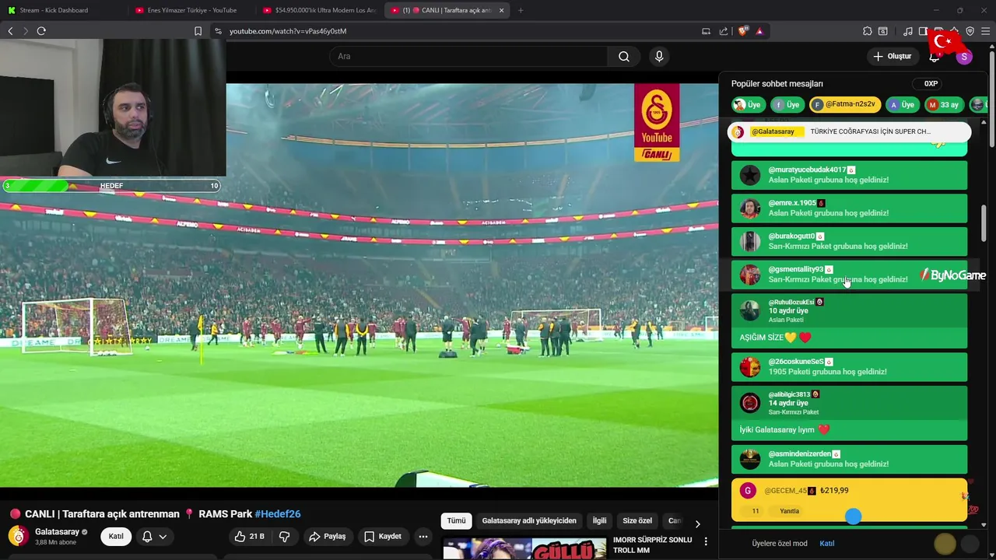Screen dimensions: 996x560
Task: Select Galatasaray adlı yükleyiciden chip
Action: coord(529,520)
